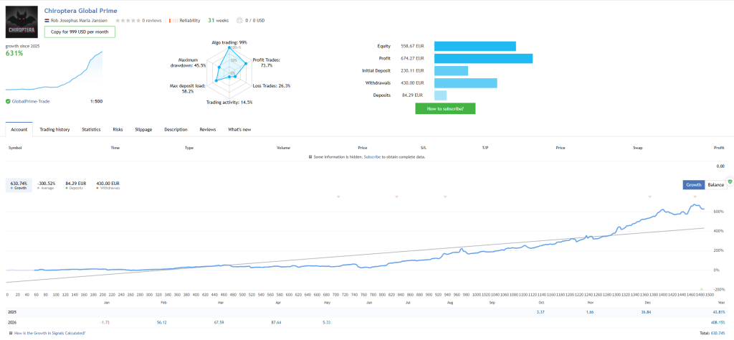Click the orange Reliability bars icon
The image size is (734, 340).
coord(172,21)
